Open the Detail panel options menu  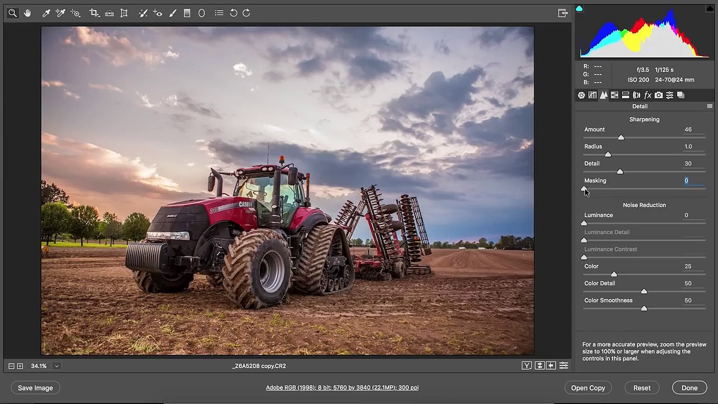(710, 106)
